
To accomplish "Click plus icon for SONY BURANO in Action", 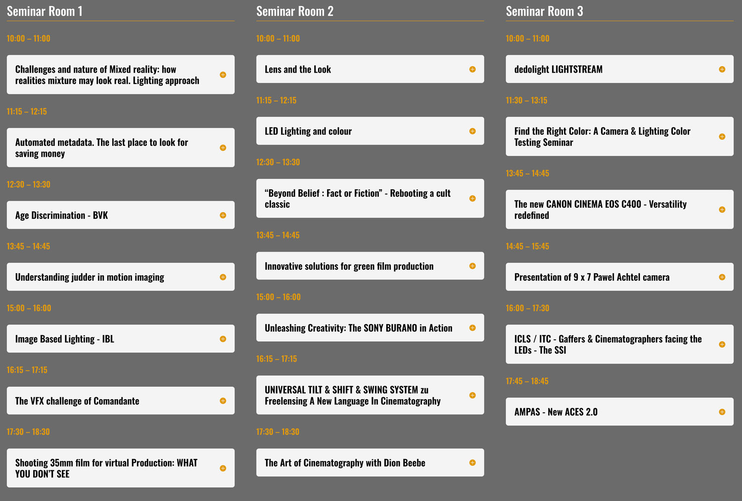I will [472, 328].
